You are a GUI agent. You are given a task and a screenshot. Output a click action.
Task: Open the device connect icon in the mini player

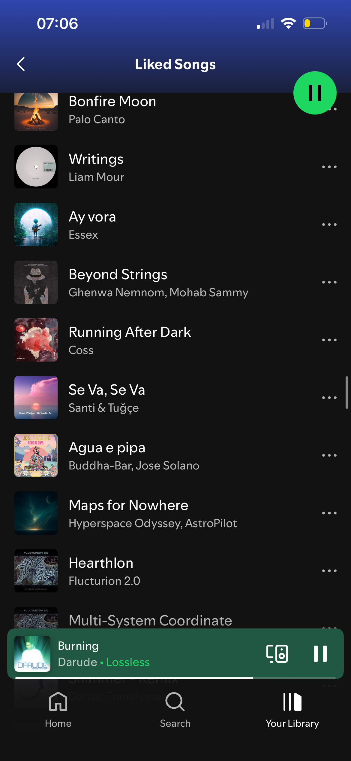277,653
